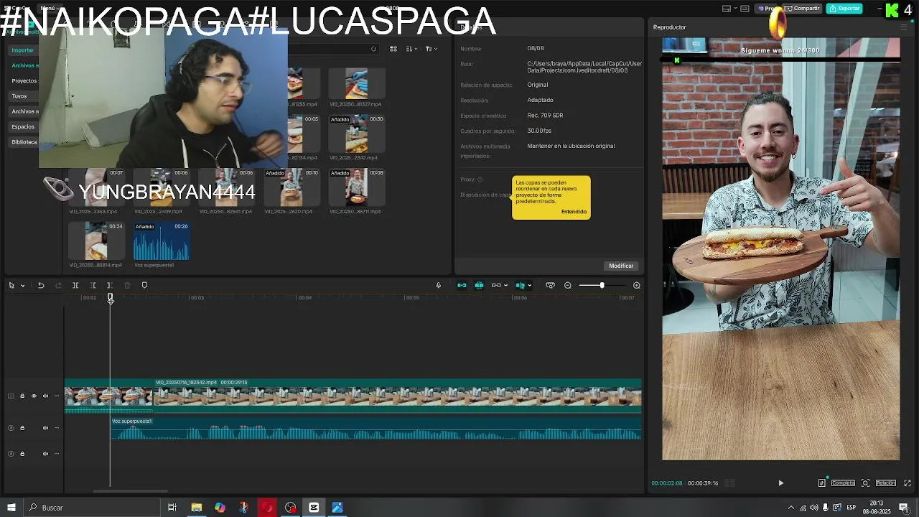Dismiss tooltip with Entendido
The width and height of the screenshot is (919, 517).
click(x=574, y=212)
